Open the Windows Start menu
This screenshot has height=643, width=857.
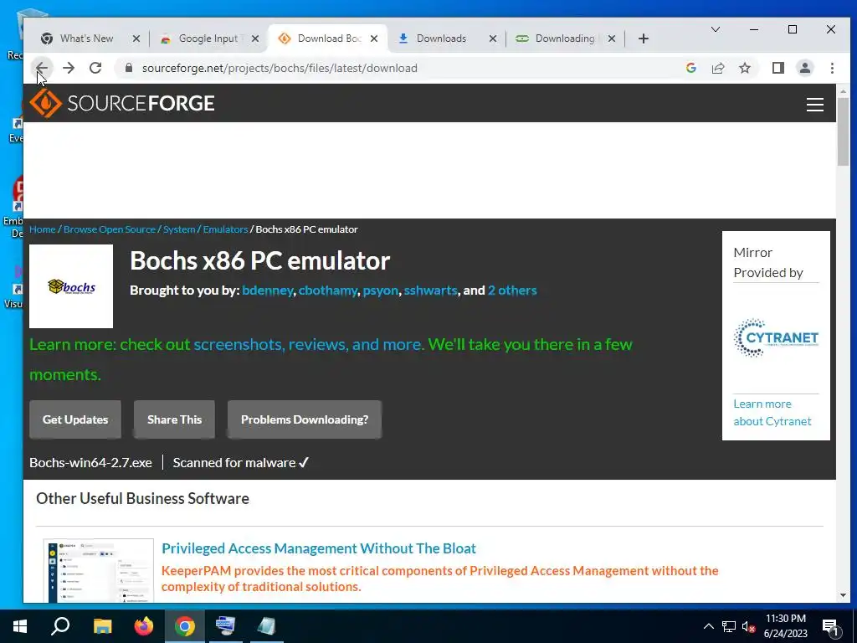point(20,626)
